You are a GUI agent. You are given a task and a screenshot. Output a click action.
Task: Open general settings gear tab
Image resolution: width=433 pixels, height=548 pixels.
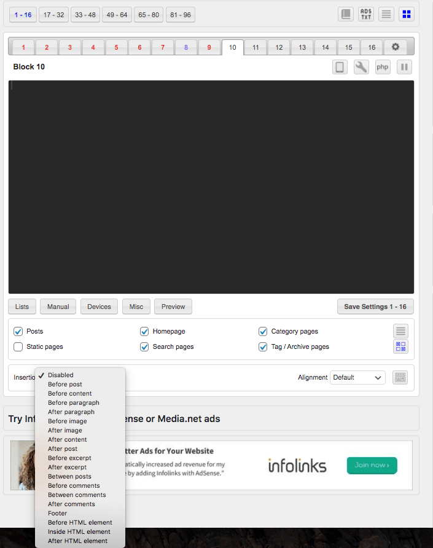(x=396, y=47)
